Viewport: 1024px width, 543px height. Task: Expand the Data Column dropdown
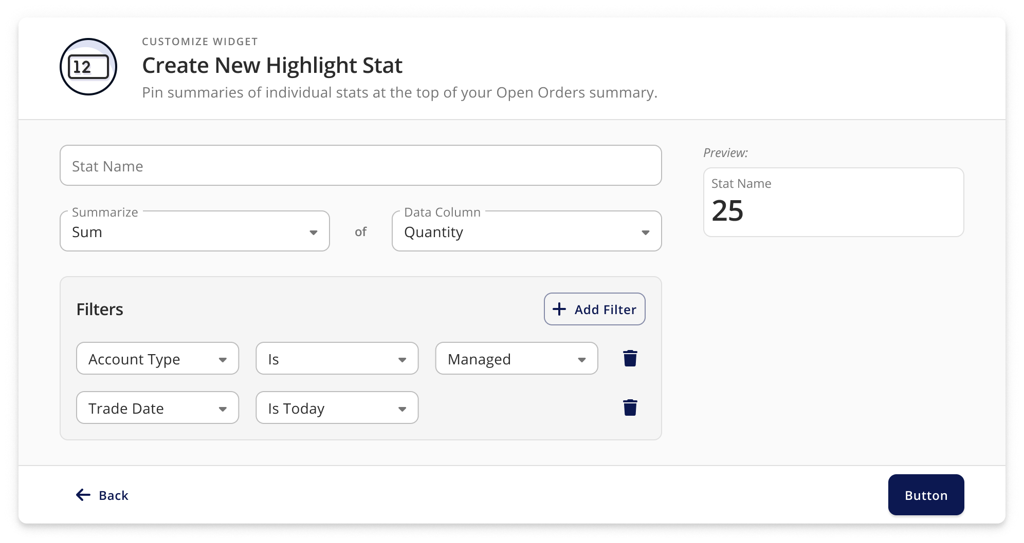point(526,231)
